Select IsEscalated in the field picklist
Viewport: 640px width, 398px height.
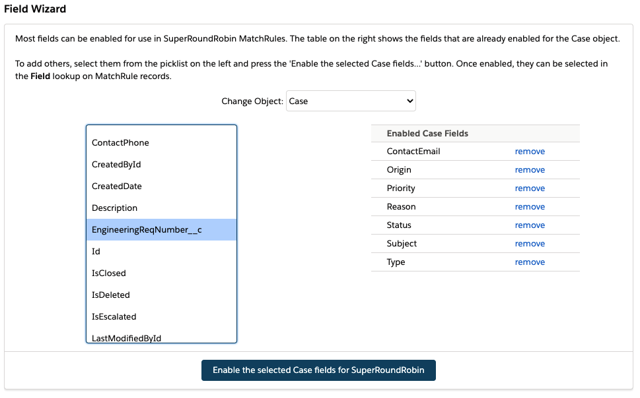(x=161, y=316)
